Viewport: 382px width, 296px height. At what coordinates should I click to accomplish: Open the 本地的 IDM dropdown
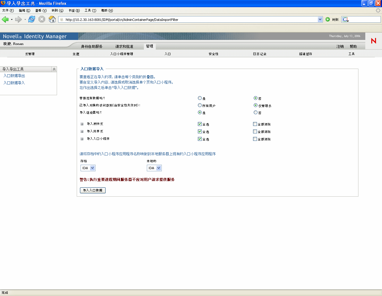click(159, 168)
